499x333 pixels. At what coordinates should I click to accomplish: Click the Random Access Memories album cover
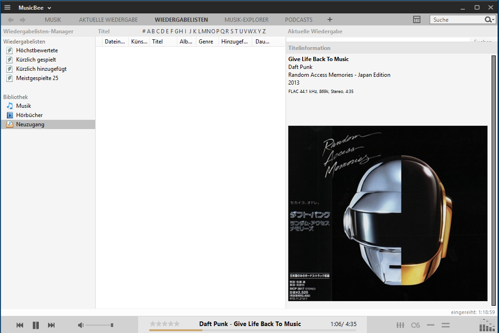pos(388,213)
